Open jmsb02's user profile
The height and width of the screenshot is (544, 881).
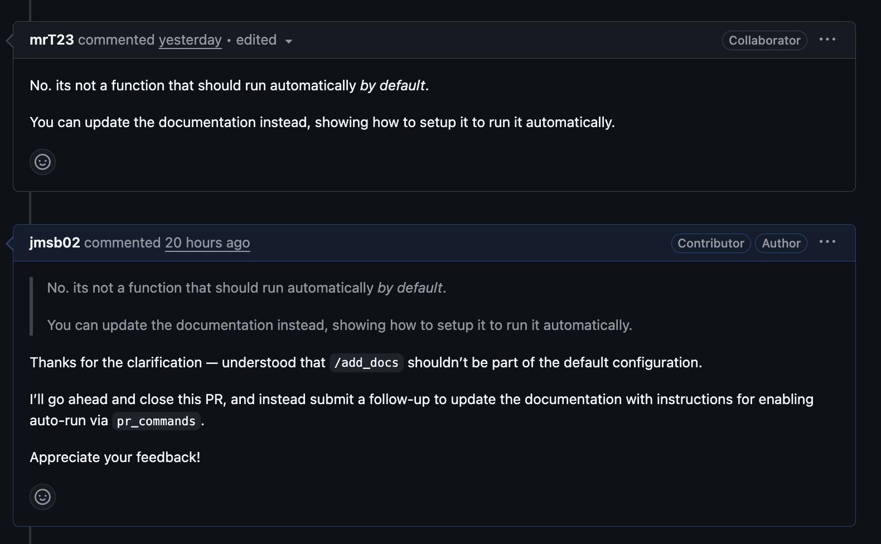55,243
